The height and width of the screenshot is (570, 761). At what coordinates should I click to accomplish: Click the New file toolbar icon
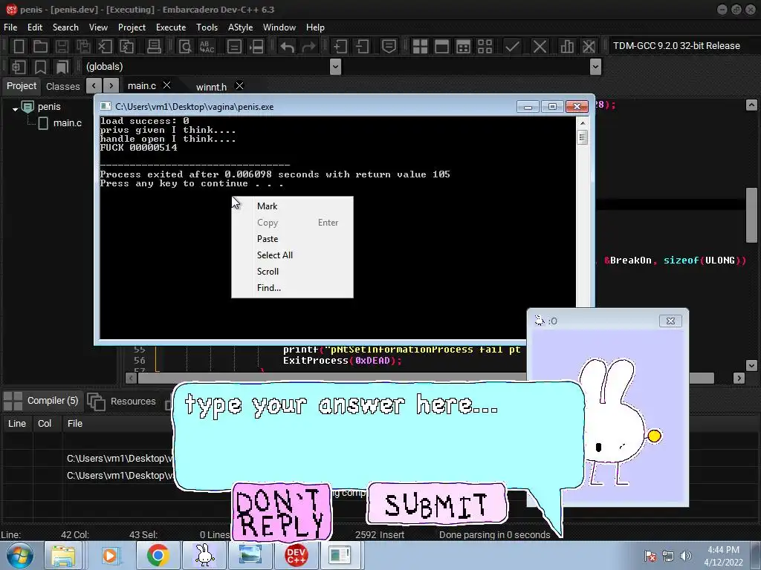(19, 47)
